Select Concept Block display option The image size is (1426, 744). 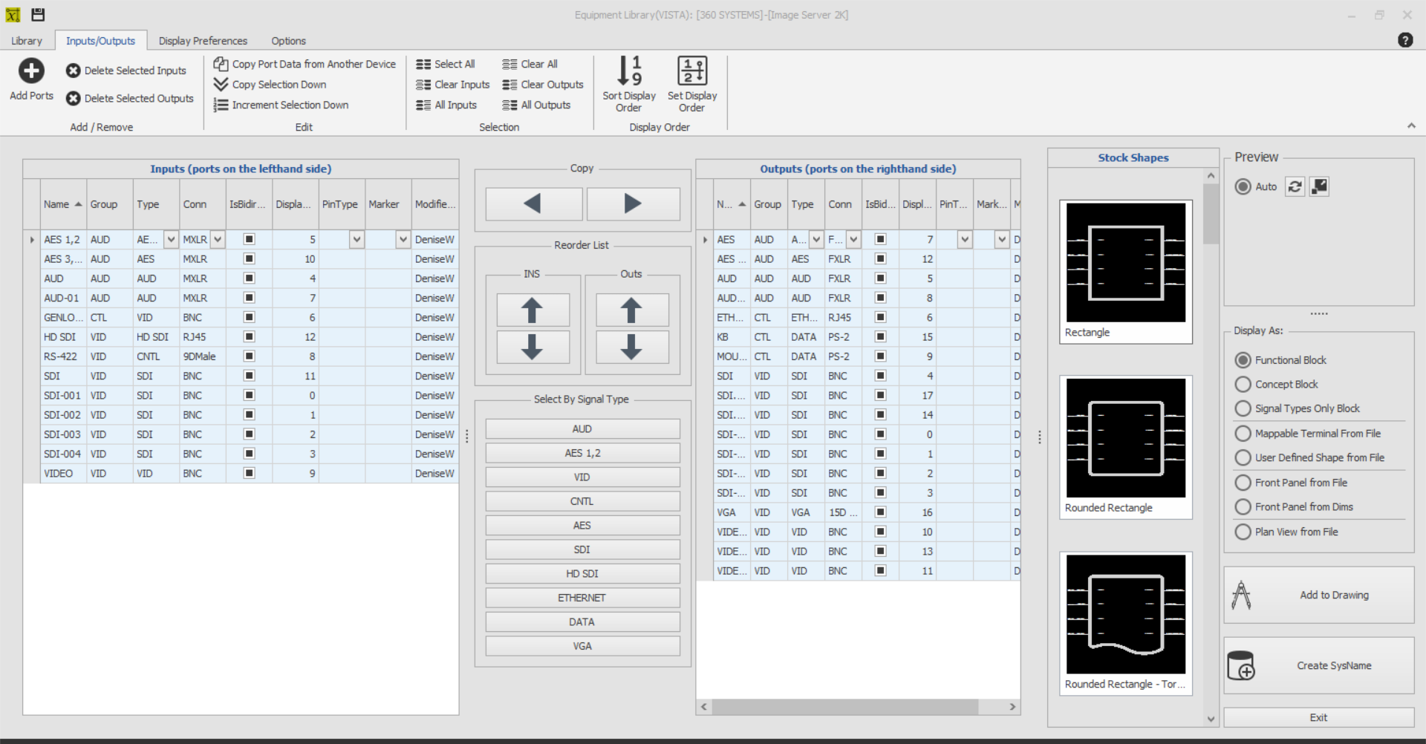click(1243, 385)
